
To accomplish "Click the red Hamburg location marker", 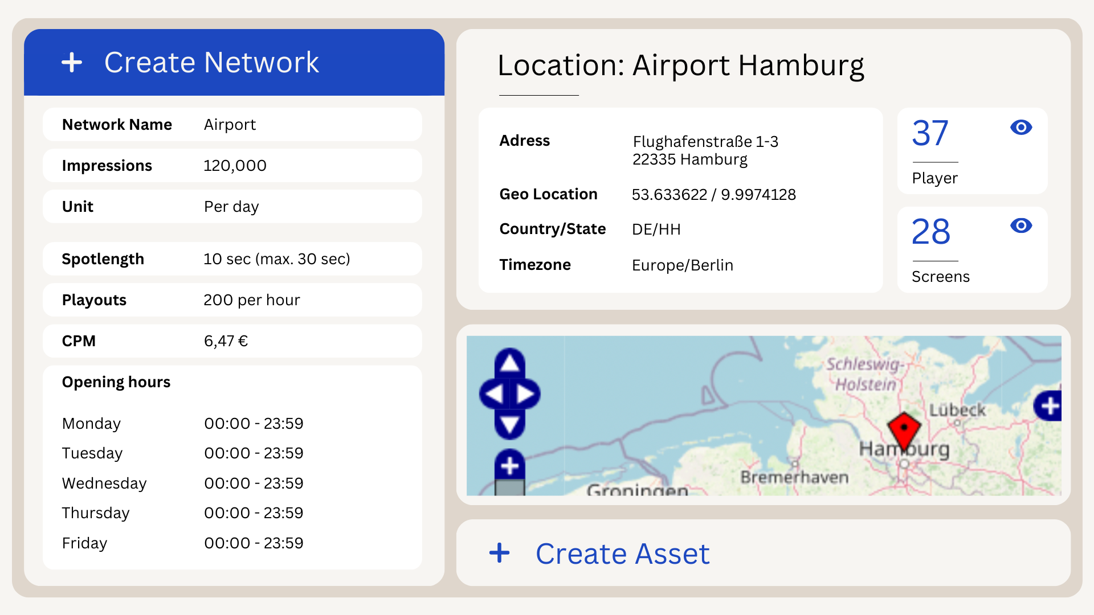I will pos(904,430).
